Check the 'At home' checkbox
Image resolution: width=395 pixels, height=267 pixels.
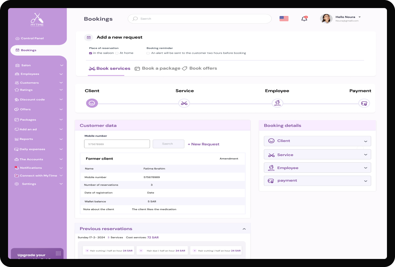(x=117, y=53)
